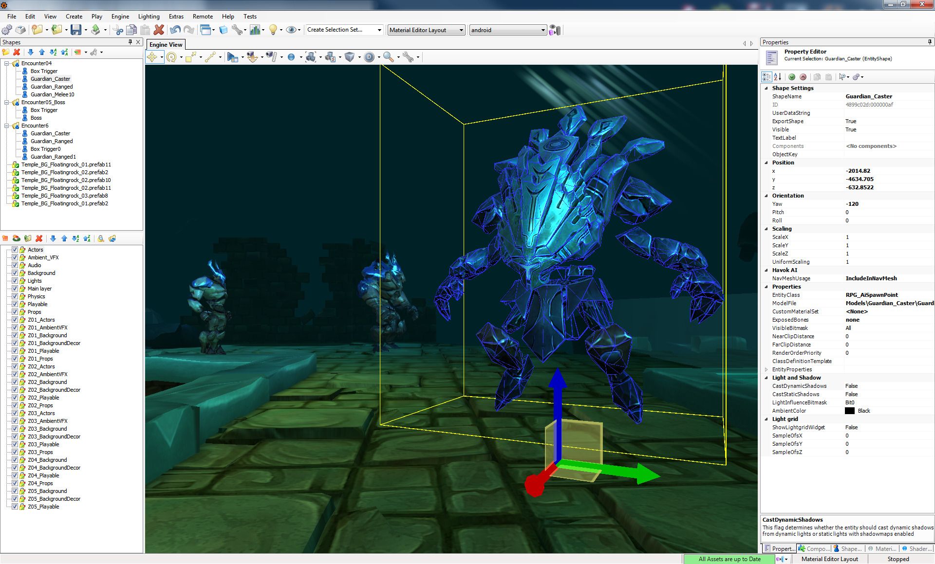
Task: Open the Zoom magnifier tool
Action: pyautogui.click(x=388, y=57)
